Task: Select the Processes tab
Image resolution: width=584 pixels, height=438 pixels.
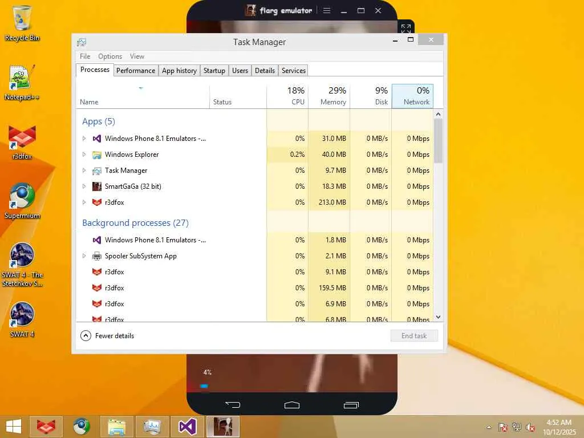Action: click(95, 70)
